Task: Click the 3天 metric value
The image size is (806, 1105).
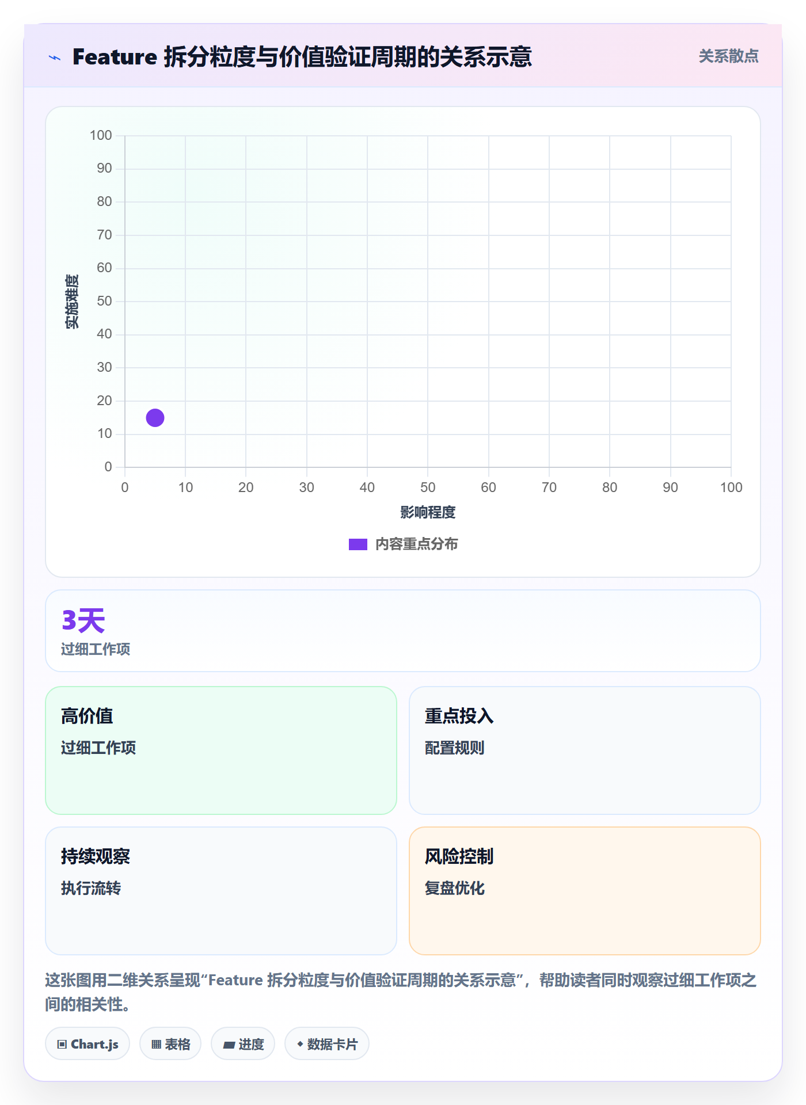Action: 83,620
